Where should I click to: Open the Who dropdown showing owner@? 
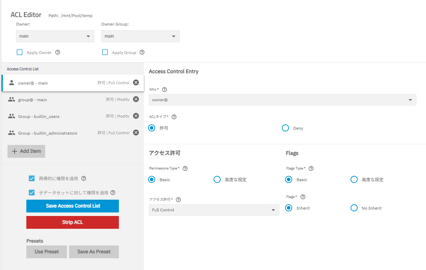click(282, 100)
